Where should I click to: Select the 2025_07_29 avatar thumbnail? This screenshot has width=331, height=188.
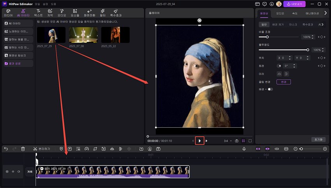(51, 35)
